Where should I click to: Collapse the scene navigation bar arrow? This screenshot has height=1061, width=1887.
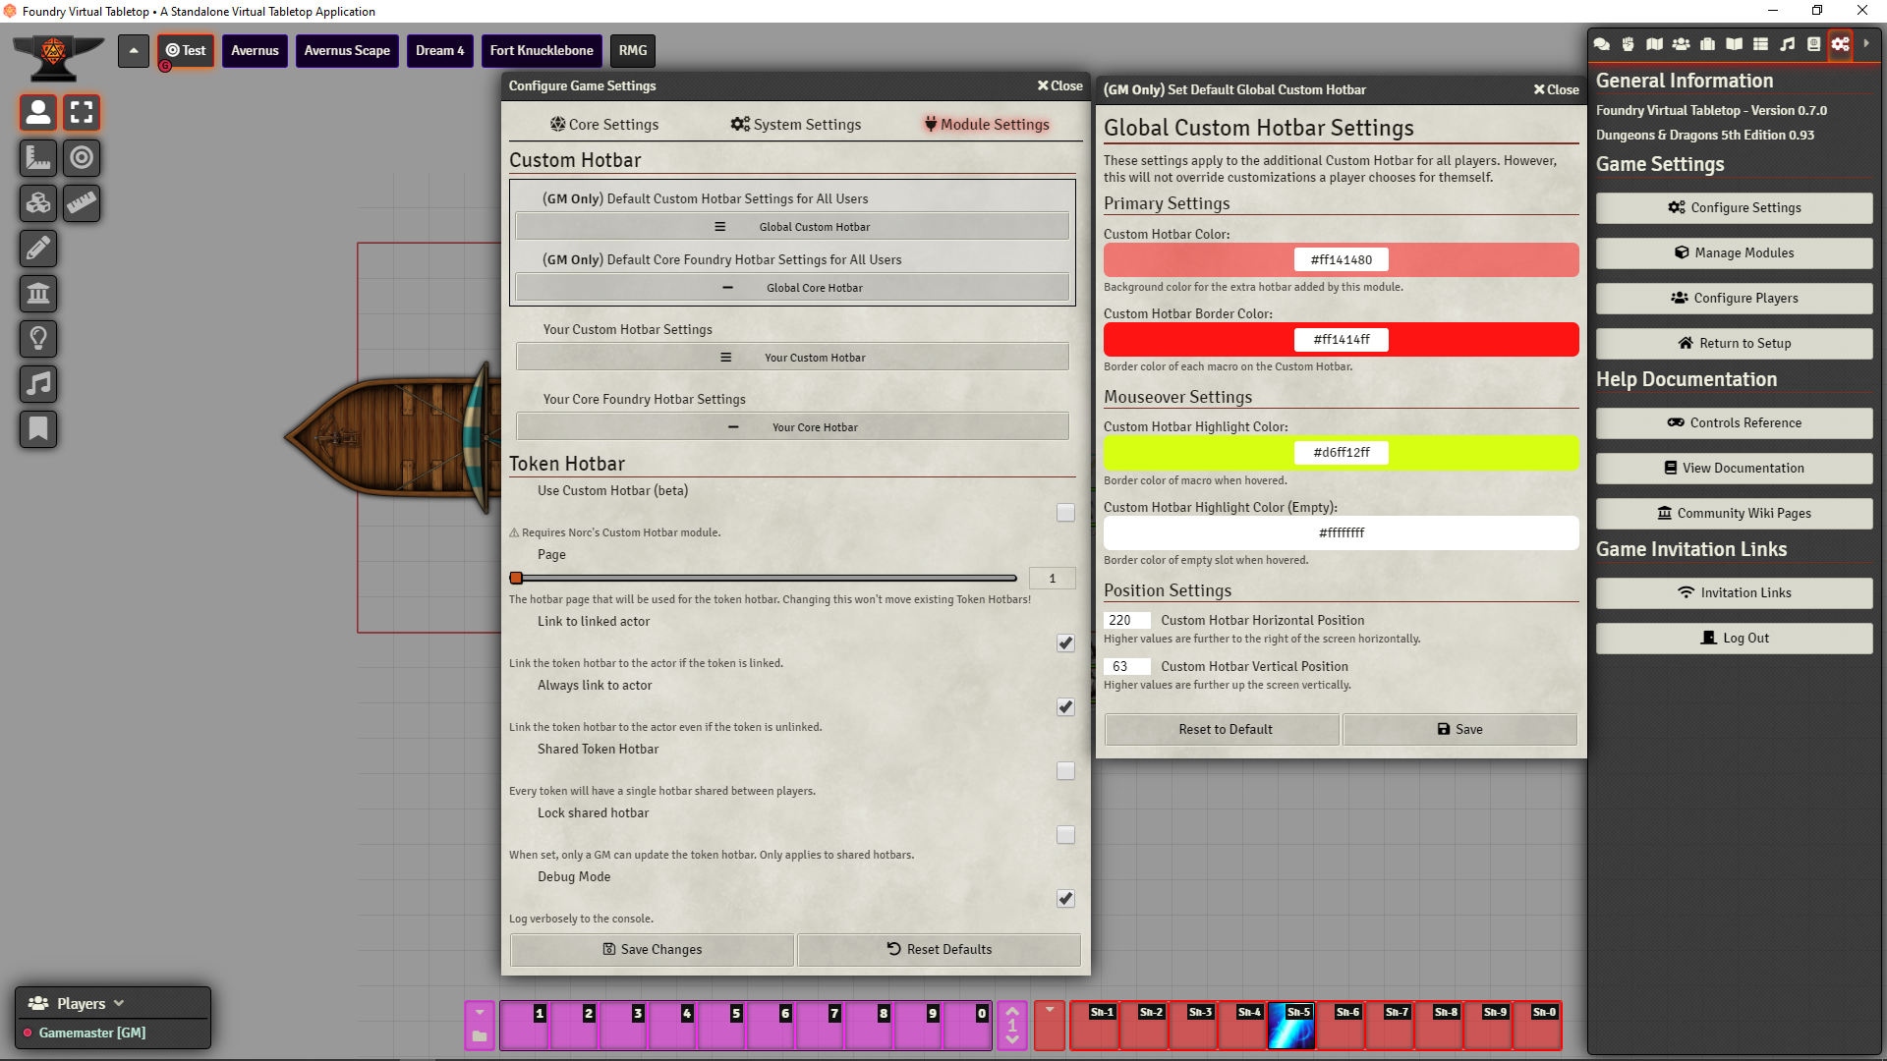134,51
